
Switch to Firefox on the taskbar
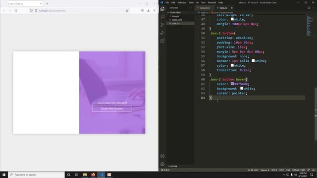click(x=93, y=175)
